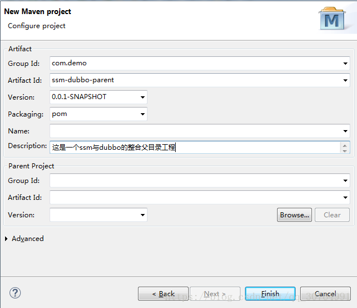
Task: Go back with the Back button
Action: (163, 294)
